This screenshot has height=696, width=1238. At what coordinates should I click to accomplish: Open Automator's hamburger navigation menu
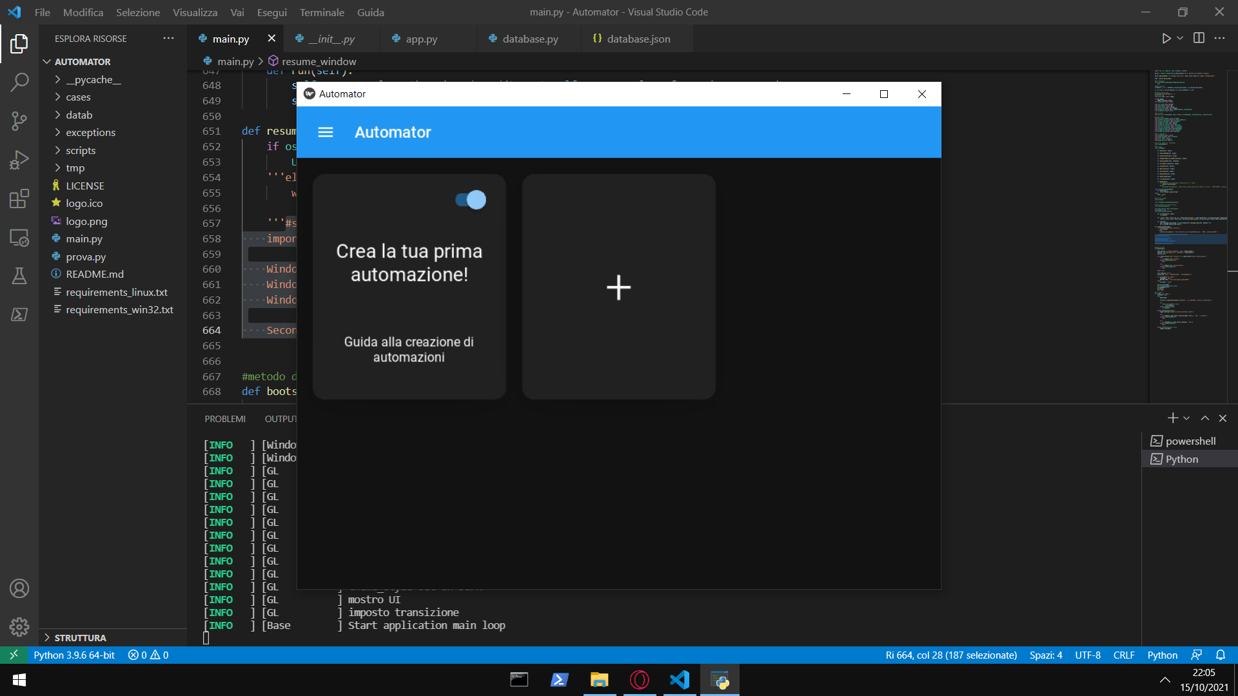click(326, 132)
